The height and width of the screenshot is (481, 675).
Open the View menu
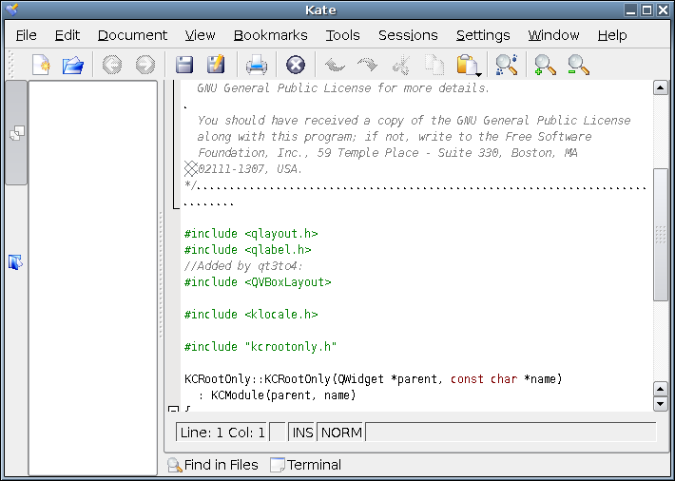[x=201, y=35]
